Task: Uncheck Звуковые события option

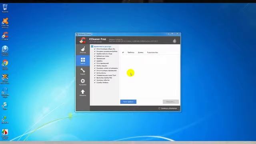Action: pos(95,80)
